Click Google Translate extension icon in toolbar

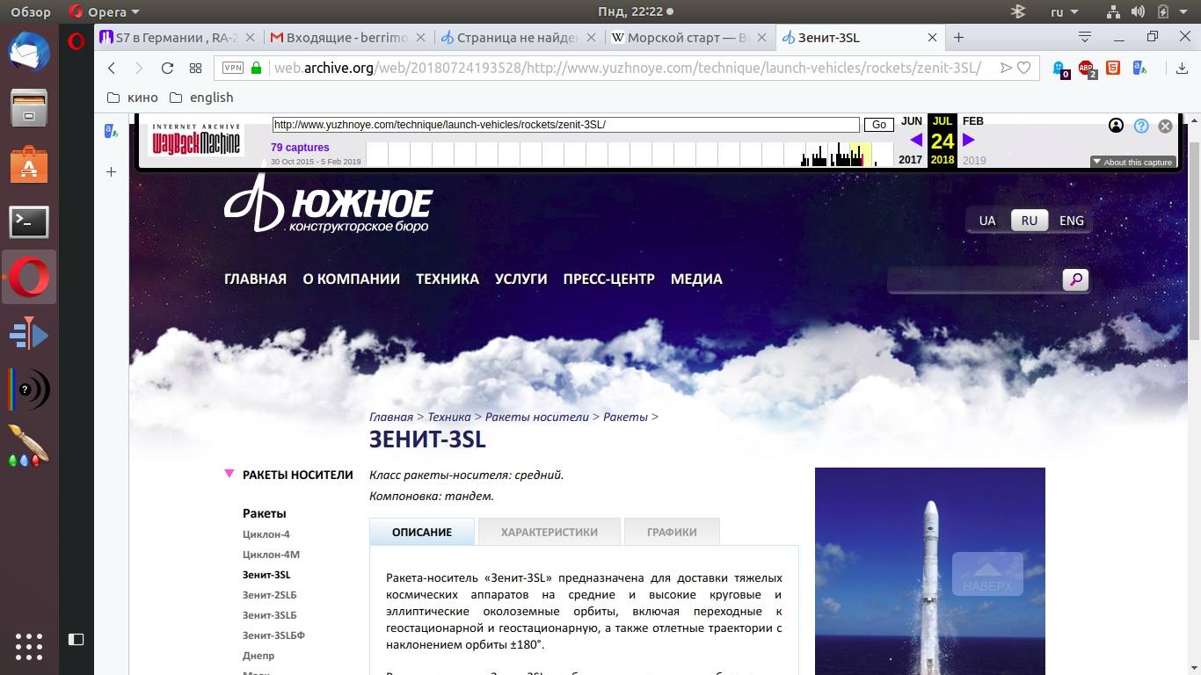[x=1140, y=68]
